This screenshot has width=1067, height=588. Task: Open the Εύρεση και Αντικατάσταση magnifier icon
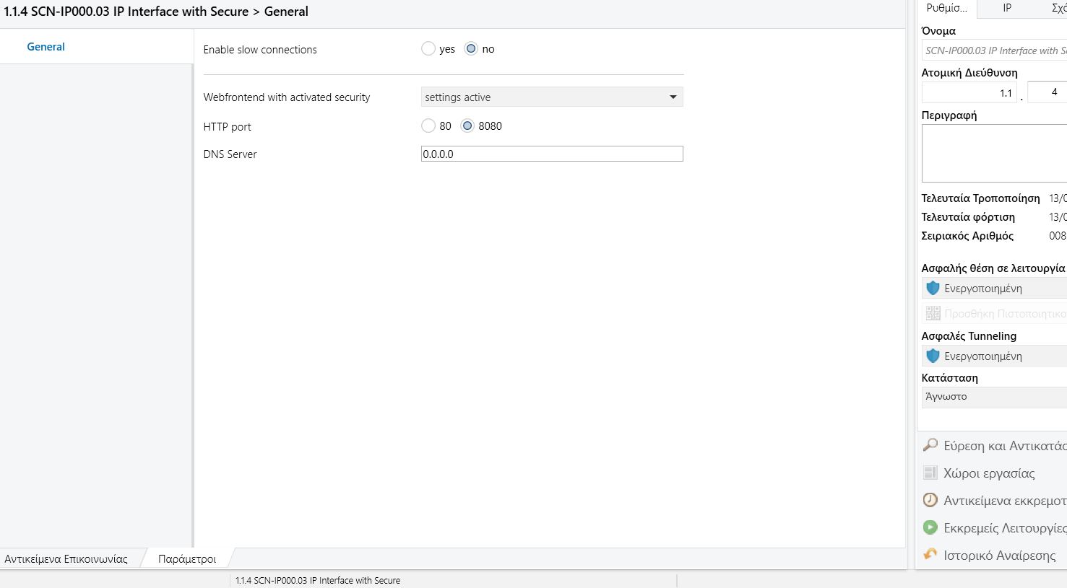pos(930,445)
